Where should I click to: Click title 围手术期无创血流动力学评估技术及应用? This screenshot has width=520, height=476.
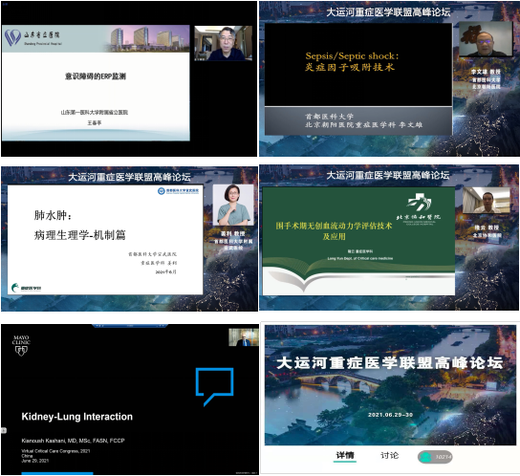coord(334,231)
